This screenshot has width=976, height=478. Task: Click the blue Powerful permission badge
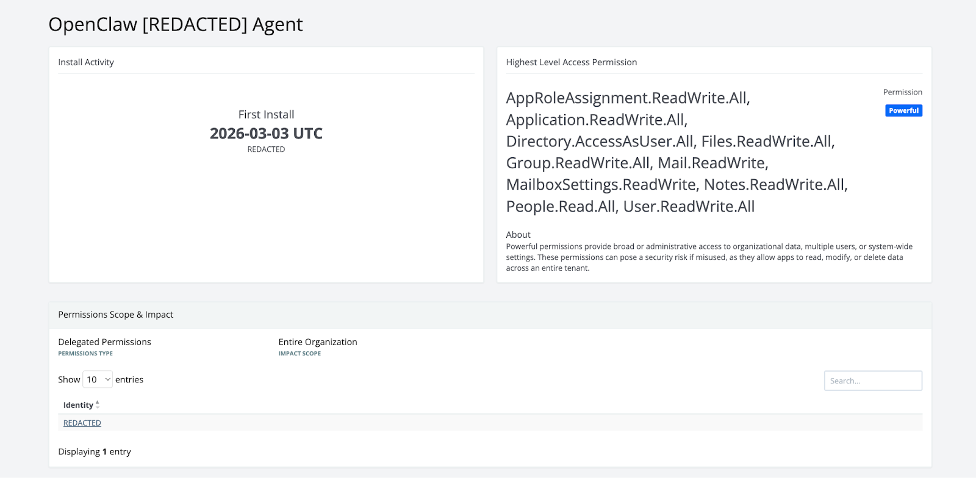[x=903, y=110]
